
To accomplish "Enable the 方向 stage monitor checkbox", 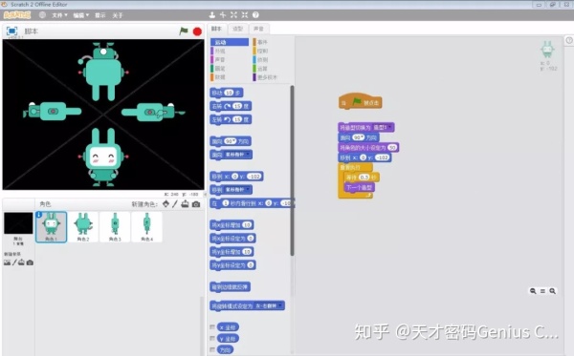I will pos(212,349).
